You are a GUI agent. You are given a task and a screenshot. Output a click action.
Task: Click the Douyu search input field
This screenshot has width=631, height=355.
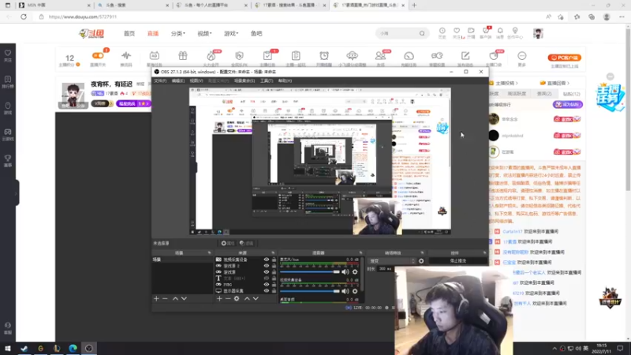tap(397, 33)
